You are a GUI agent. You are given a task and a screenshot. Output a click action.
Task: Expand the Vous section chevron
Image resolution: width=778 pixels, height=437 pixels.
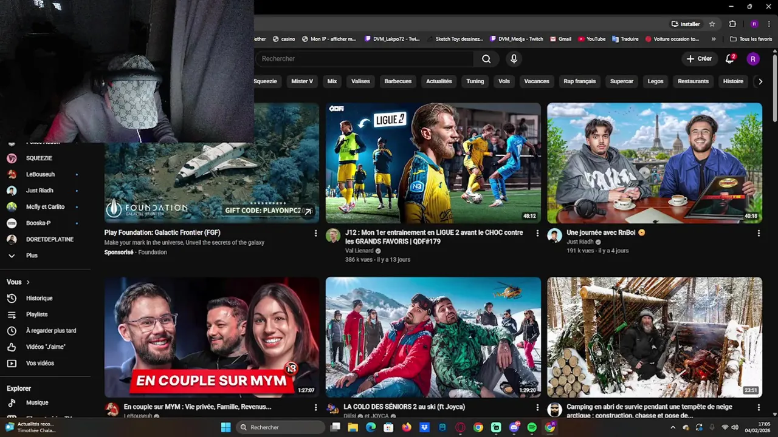(28, 282)
